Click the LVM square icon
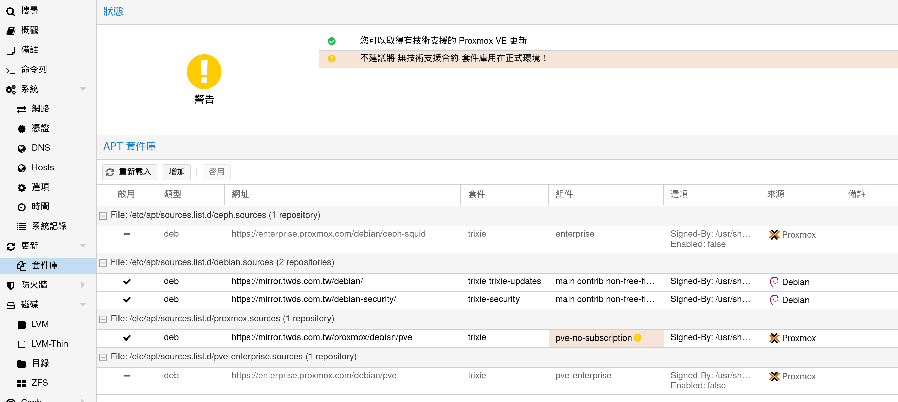The width and height of the screenshot is (898, 402). (22, 325)
